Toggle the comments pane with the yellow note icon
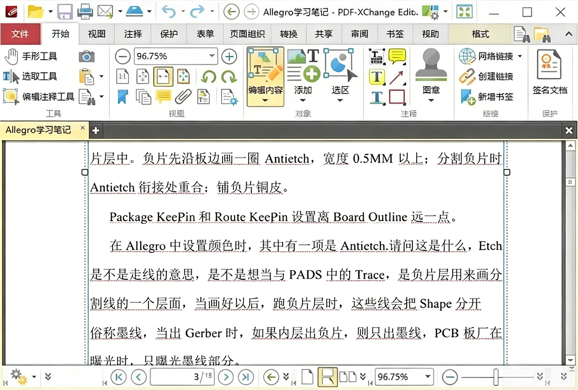Viewport: 578px width, 390px height. click(163, 97)
